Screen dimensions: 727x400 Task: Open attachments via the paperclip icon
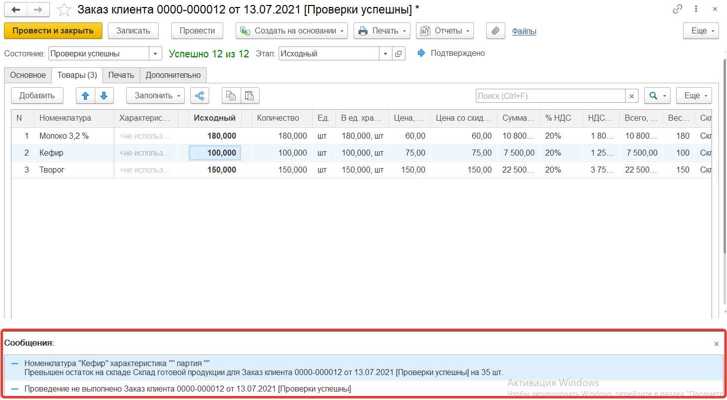[x=495, y=31]
